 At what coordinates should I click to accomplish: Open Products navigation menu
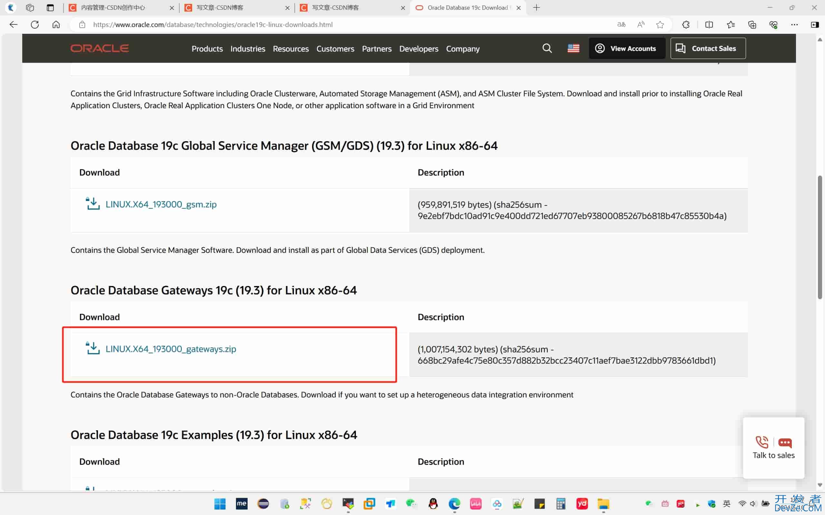pos(207,49)
